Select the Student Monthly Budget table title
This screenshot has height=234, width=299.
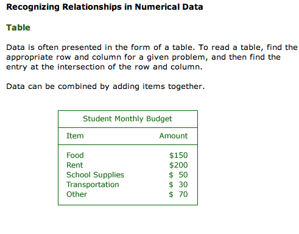[127, 119]
